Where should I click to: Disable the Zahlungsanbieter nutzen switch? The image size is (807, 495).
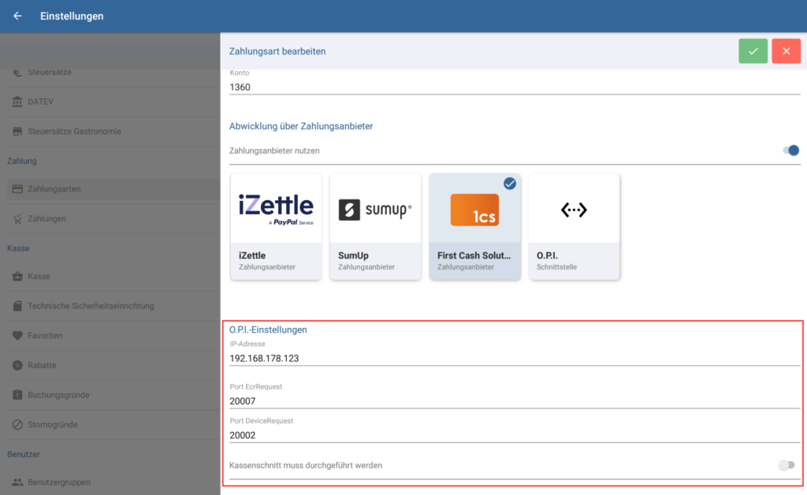tap(790, 151)
